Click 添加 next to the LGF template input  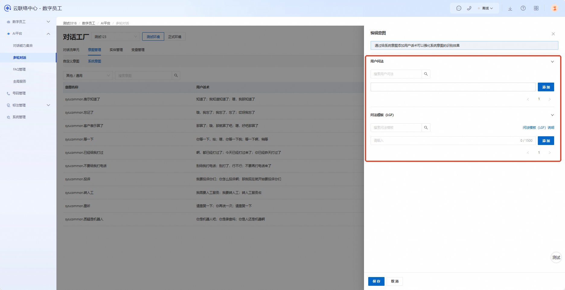(x=546, y=141)
